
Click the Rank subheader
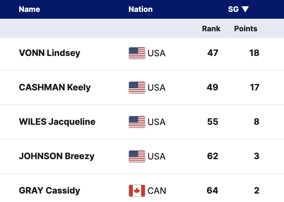click(211, 29)
